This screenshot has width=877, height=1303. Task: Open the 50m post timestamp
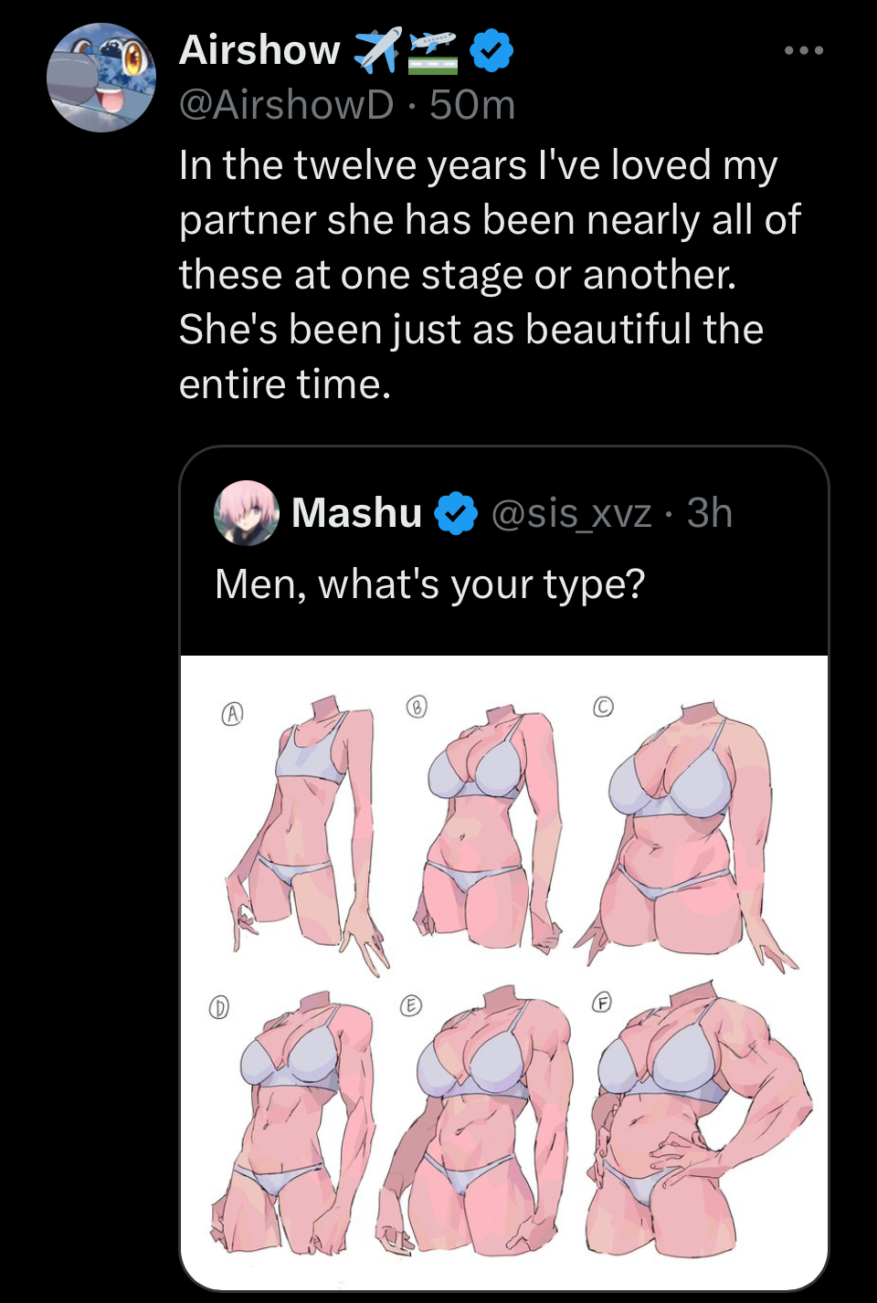[472, 105]
